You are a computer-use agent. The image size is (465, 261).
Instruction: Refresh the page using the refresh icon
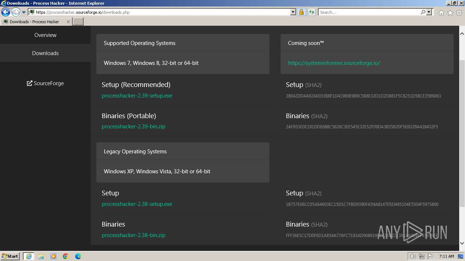tap(311, 12)
